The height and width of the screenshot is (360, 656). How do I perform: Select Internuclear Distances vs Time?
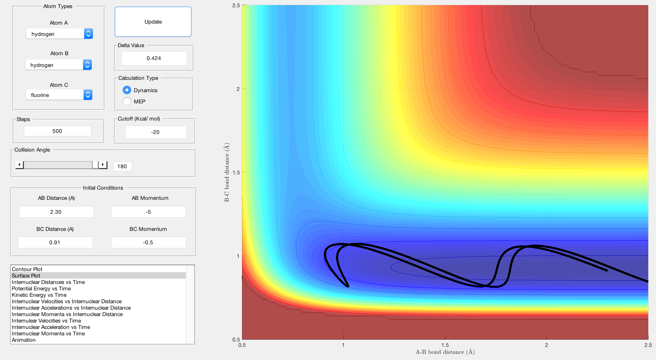tap(48, 282)
